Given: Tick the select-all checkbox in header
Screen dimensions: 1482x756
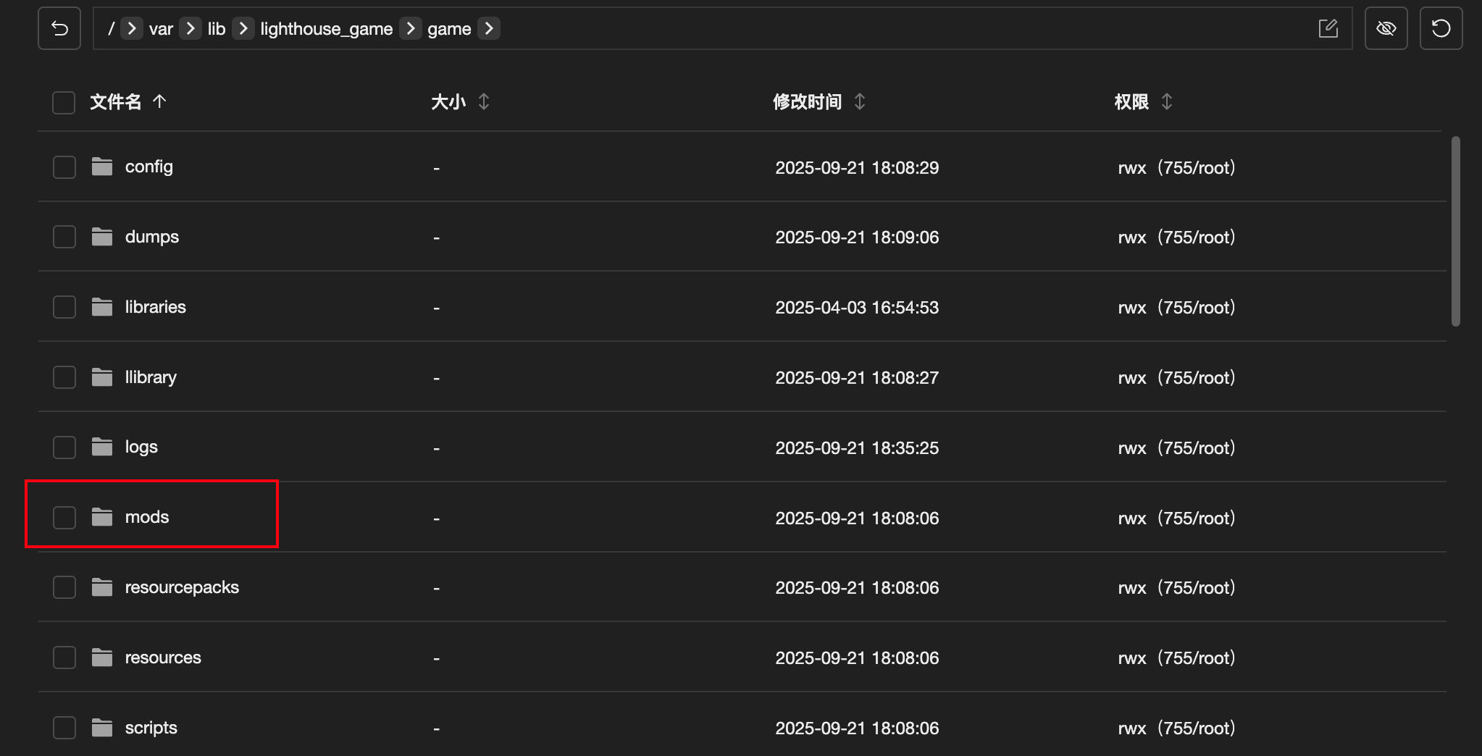Looking at the screenshot, I should (64, 103).
